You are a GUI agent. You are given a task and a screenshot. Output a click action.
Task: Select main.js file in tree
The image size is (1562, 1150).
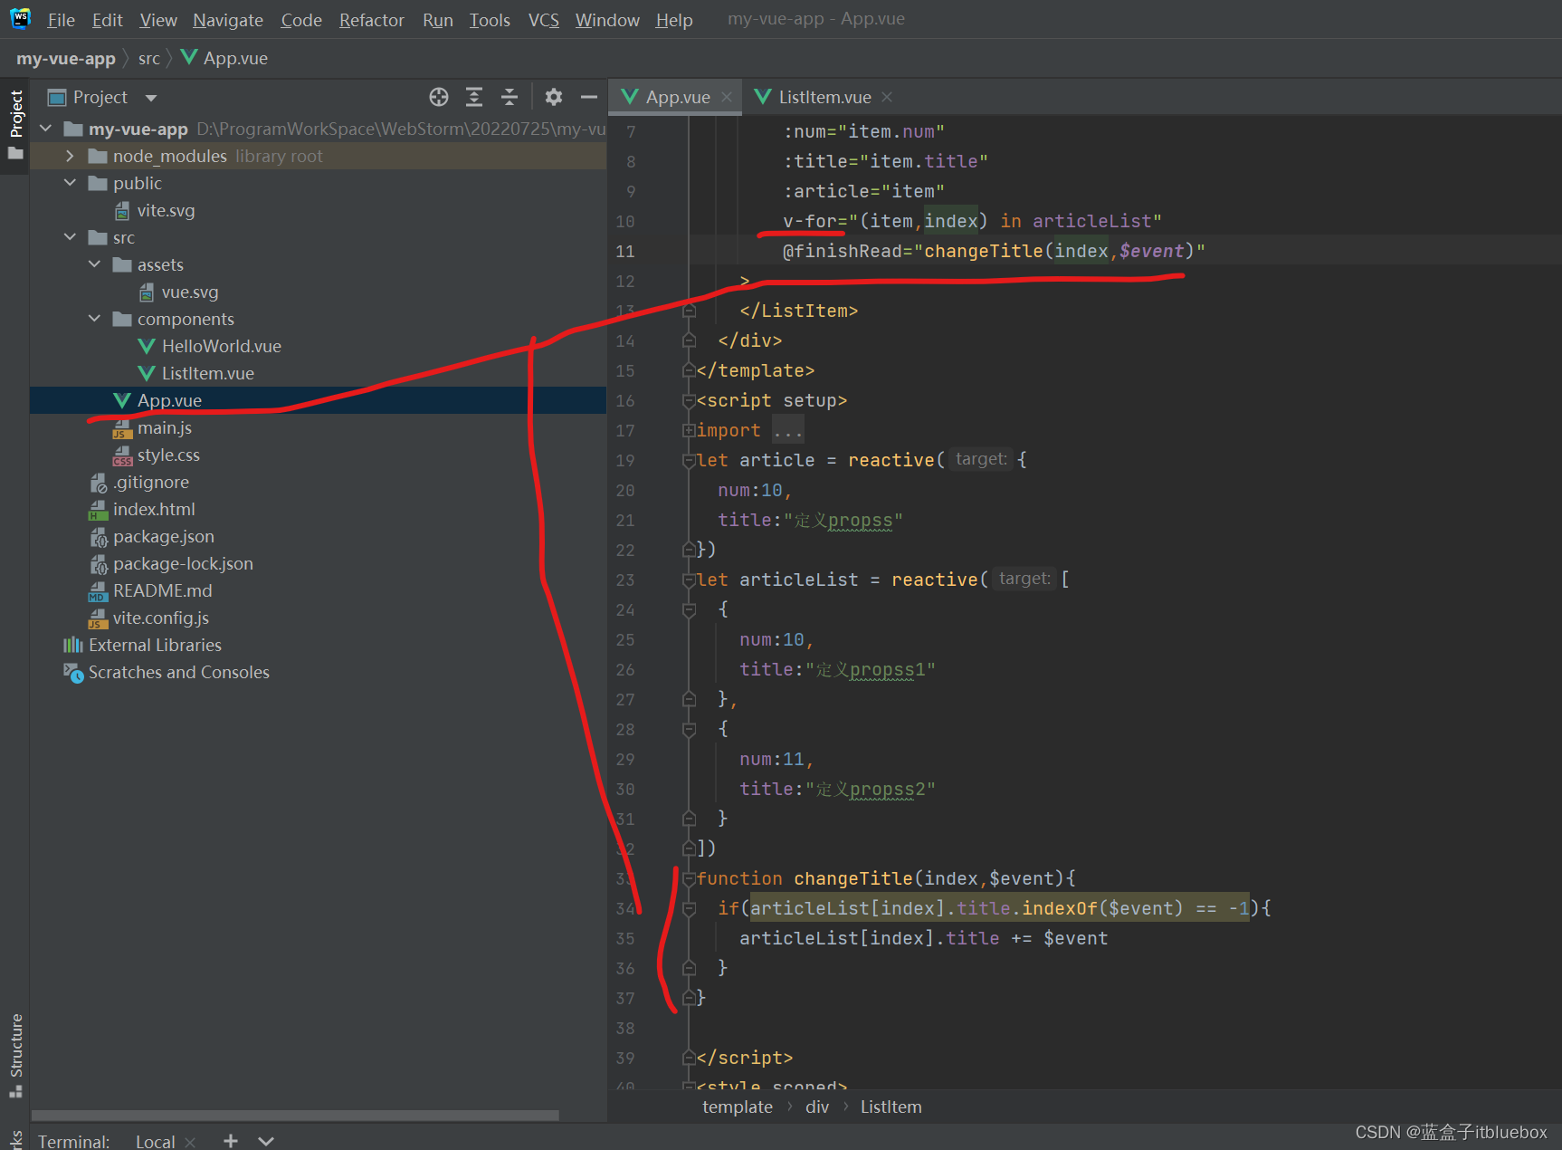click(x=165, y=427)
